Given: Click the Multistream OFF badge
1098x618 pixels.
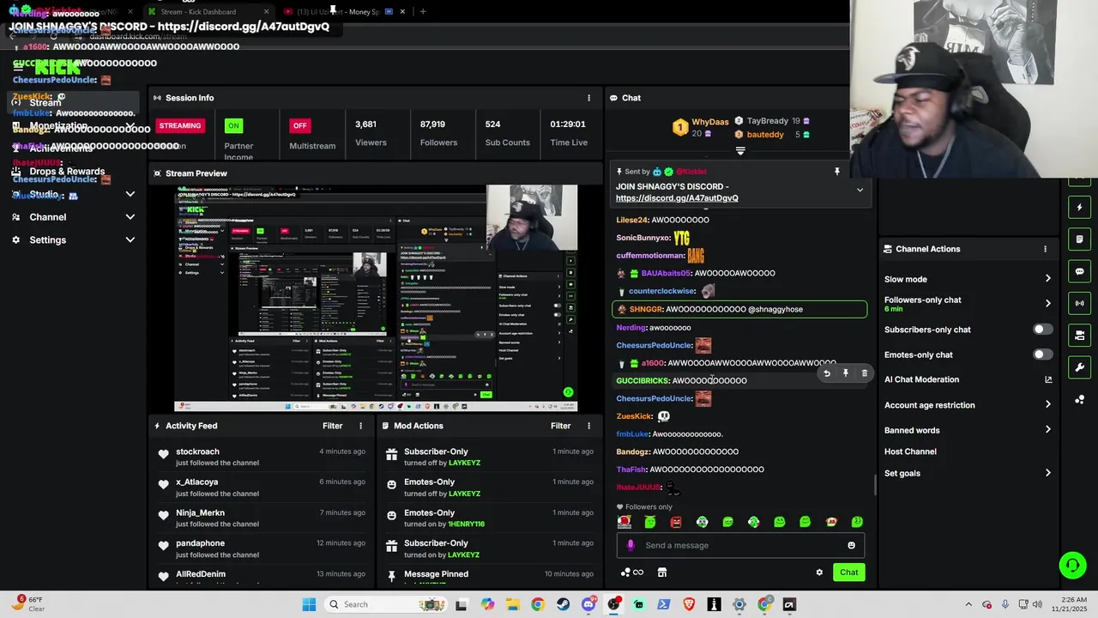Looking at the screenshot, I should point(299,125).
